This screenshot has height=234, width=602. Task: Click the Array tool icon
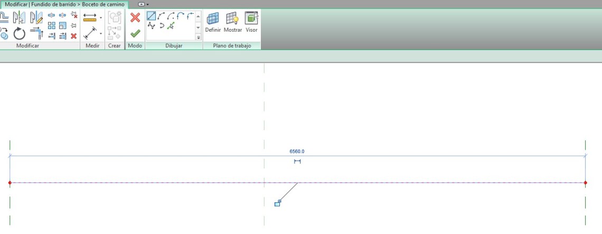click(x=52, y=25)
